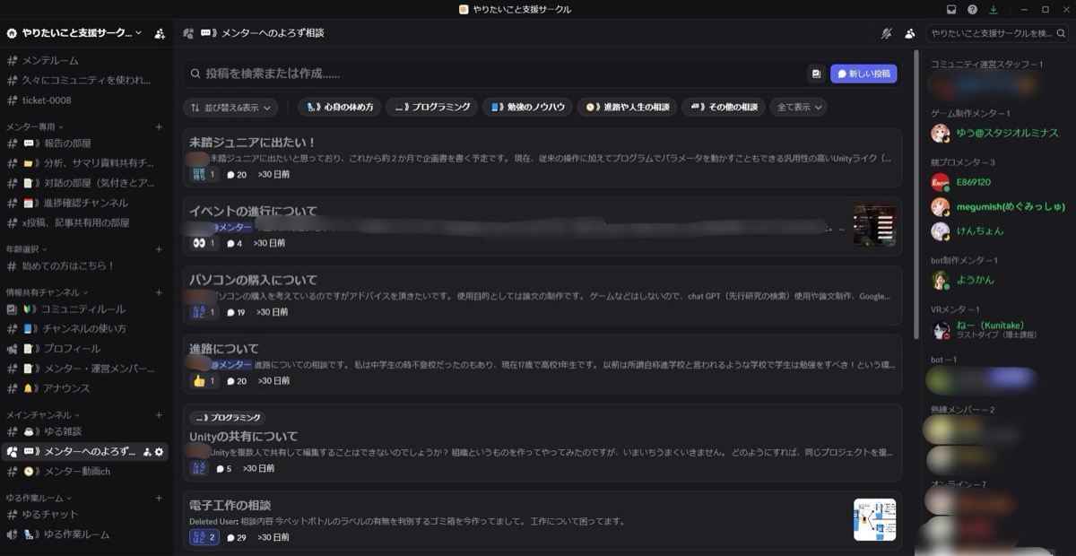Add a channel to 年齢選択 category
This screenshot has width=1076, height=556.
point(159,249)
